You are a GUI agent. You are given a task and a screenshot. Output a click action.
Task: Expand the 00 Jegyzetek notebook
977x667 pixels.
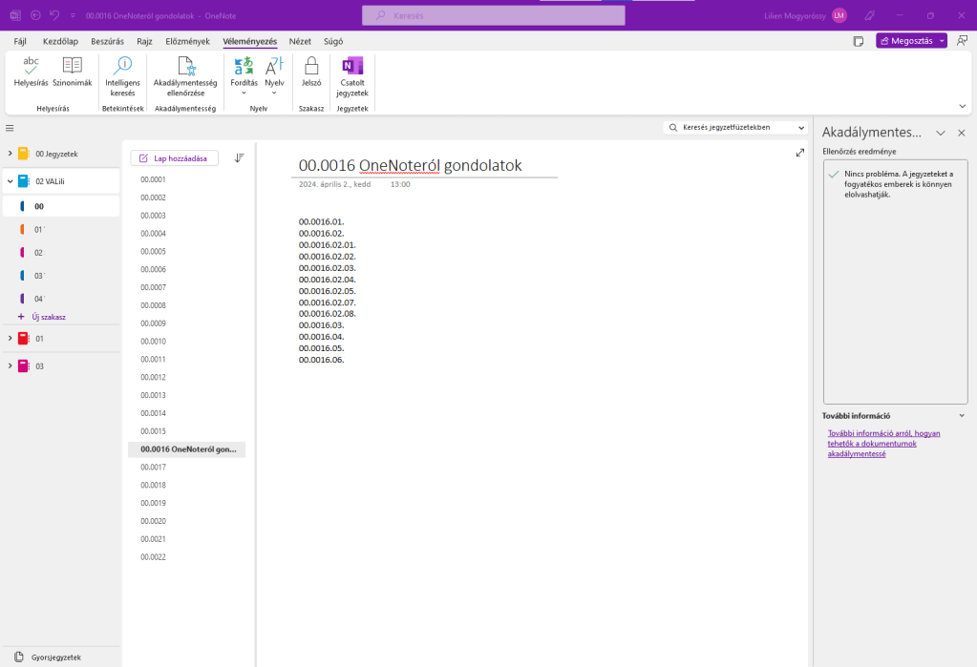(10, 154)
